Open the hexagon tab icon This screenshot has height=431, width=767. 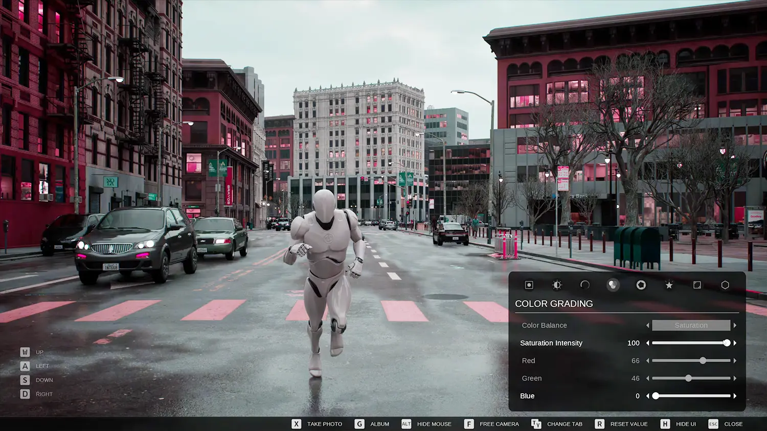(x=725, y=285)
